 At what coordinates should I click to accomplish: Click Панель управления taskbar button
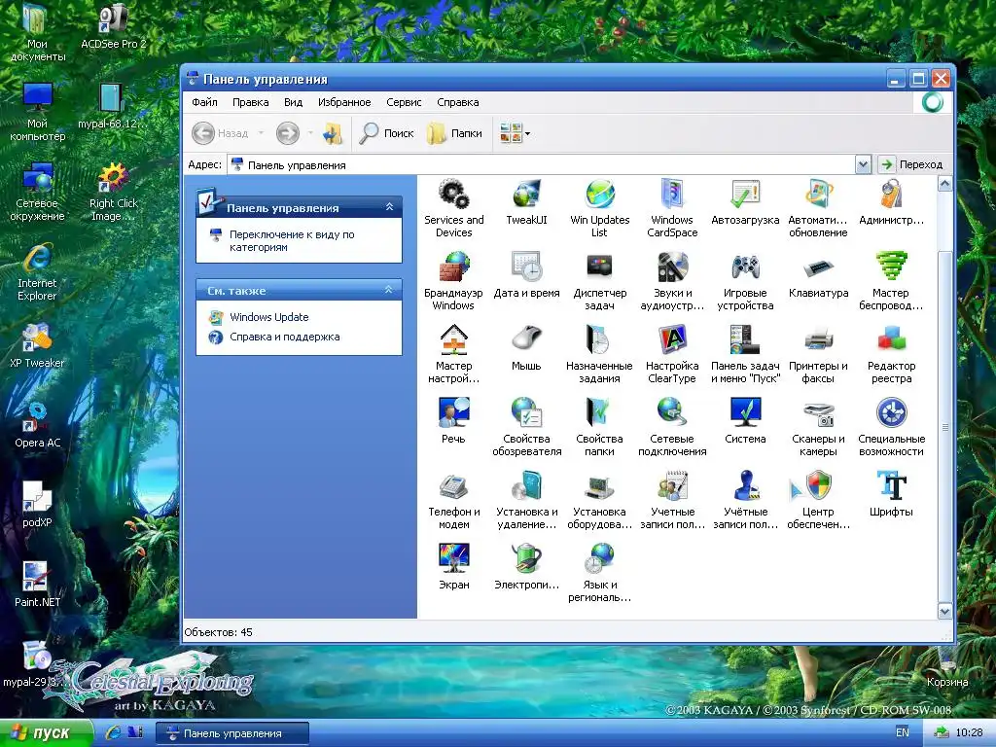[x=232, y=733]
